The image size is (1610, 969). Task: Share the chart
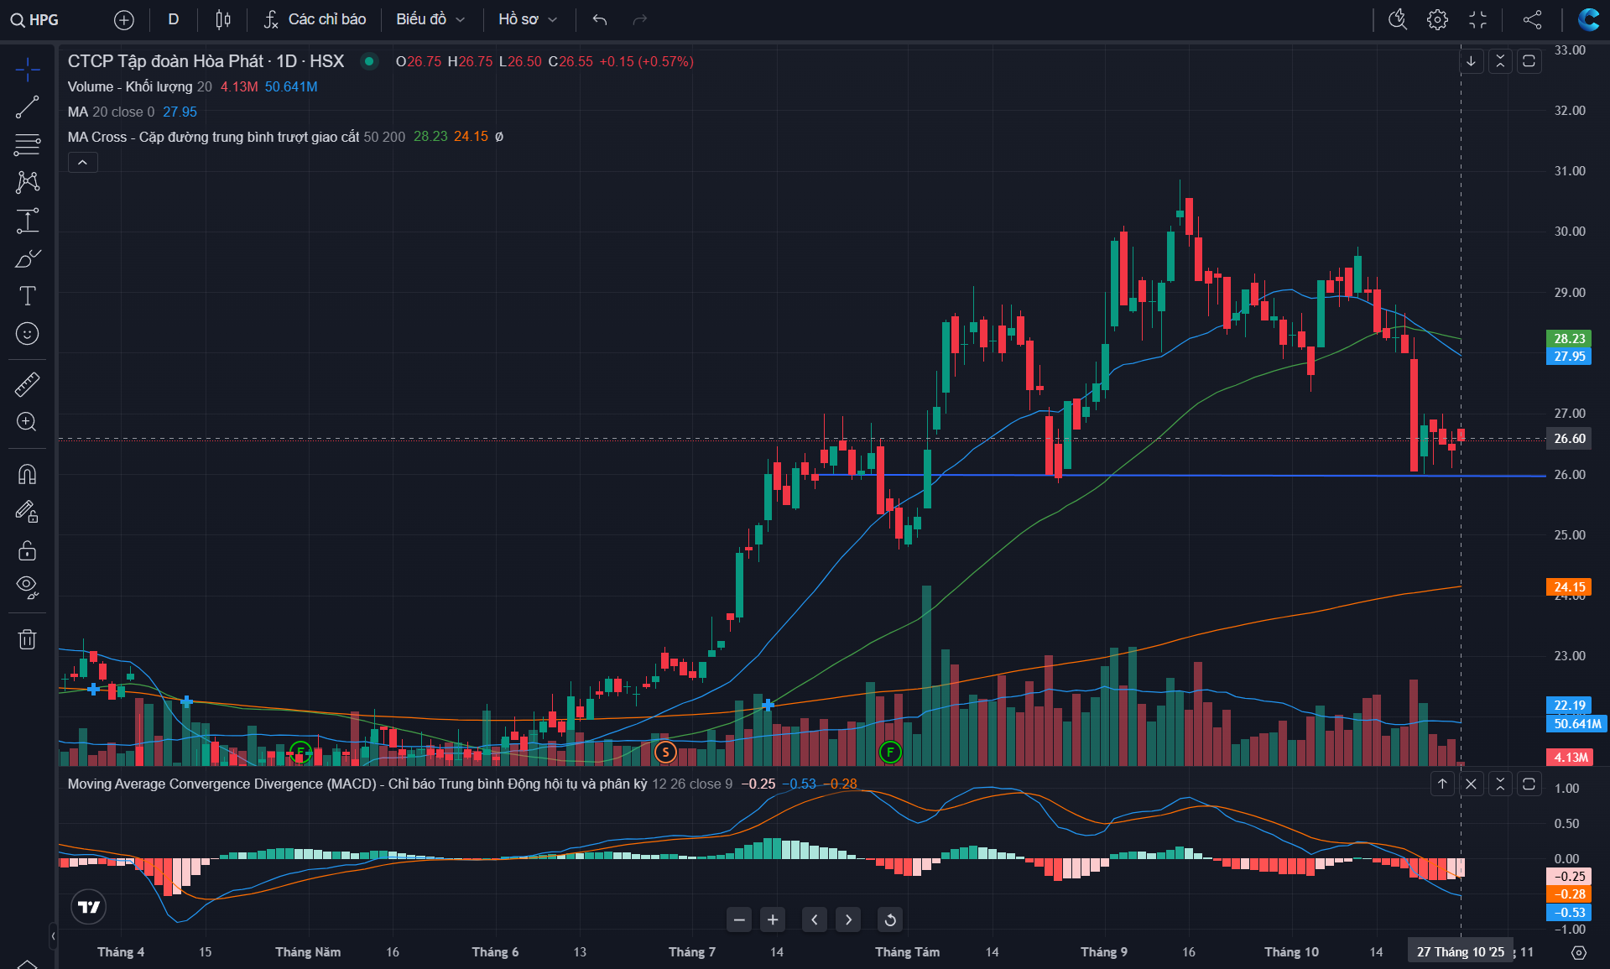(1532, 19)
